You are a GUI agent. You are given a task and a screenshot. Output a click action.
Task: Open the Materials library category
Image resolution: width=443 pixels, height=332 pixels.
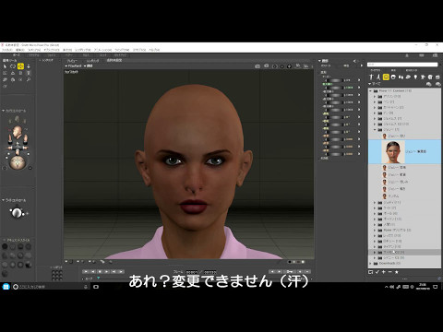click(x=430, y=77)
